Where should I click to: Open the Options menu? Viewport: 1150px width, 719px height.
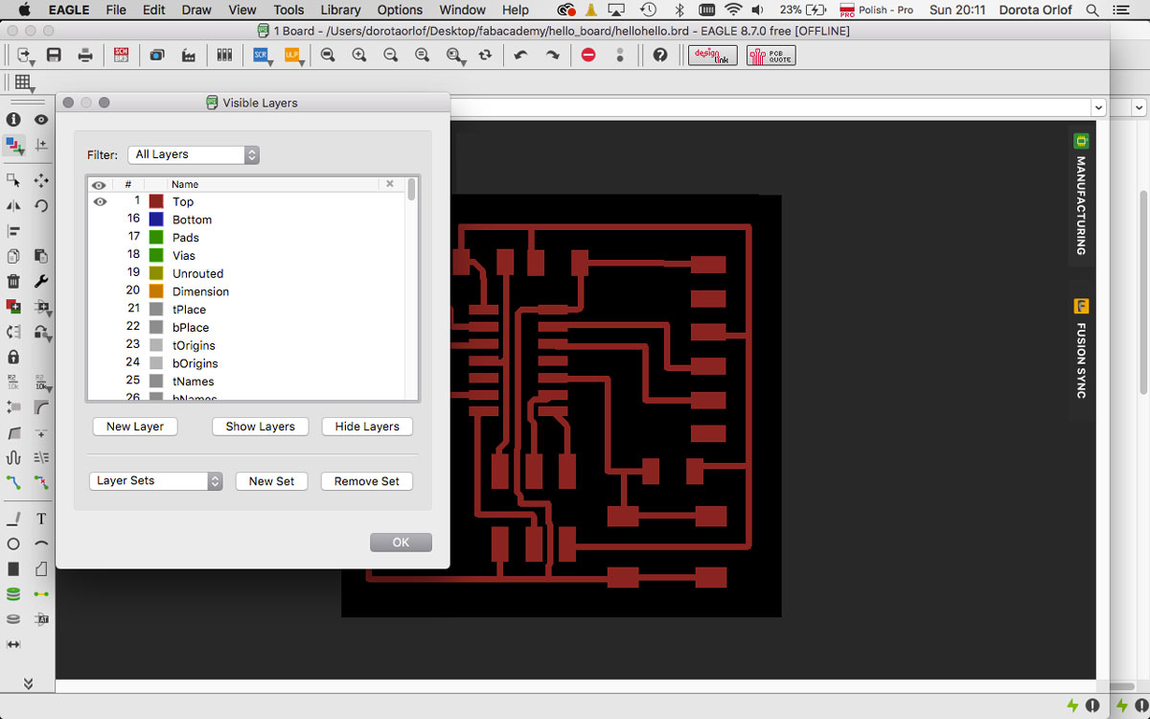click(400, 10)
